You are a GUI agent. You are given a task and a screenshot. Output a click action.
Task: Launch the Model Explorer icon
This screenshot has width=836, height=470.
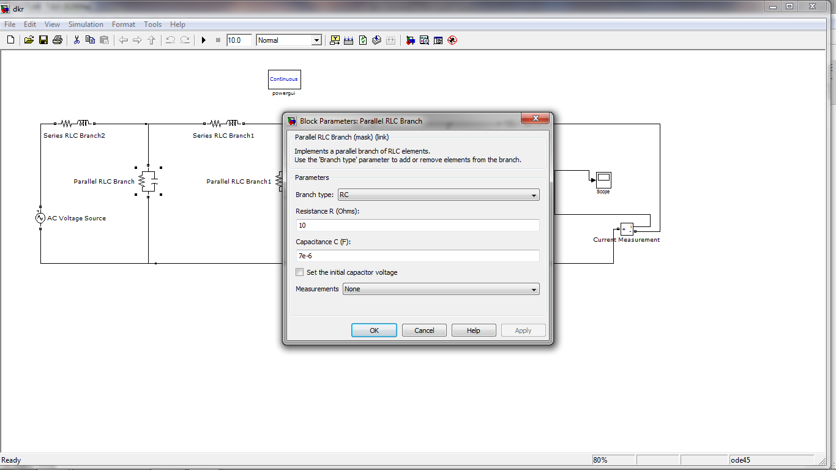pos(438,40)
